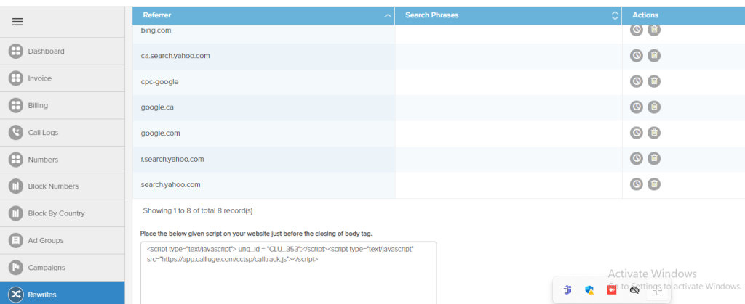Toggle the hamburger sidebar menu

pos(18,22)
